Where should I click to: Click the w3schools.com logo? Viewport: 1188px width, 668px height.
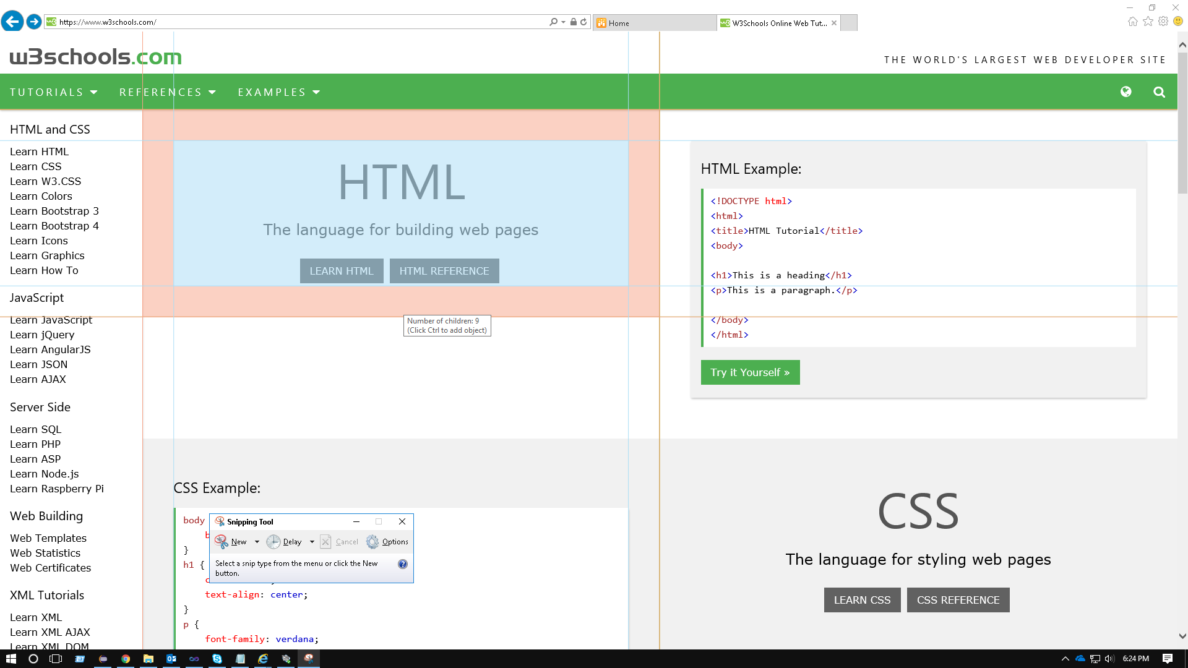tap(96, 56)
